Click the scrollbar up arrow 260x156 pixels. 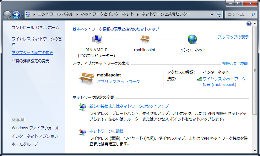tap(255, 23)
